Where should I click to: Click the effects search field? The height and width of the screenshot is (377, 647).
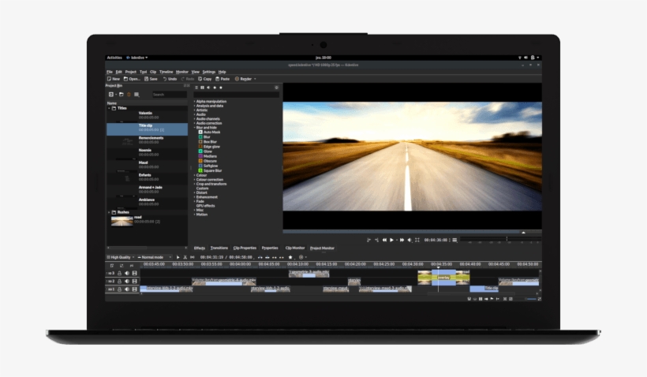[x=237, y=95]
